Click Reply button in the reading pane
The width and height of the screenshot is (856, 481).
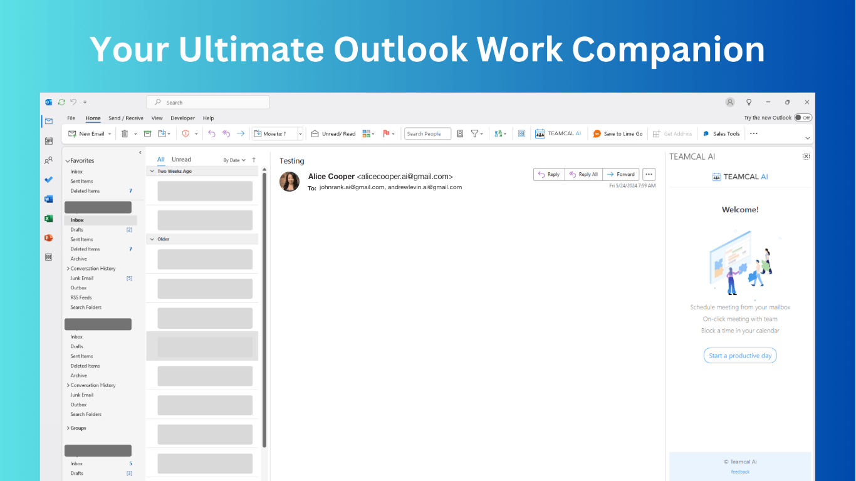pyautogui.click(x=549, y=175)
